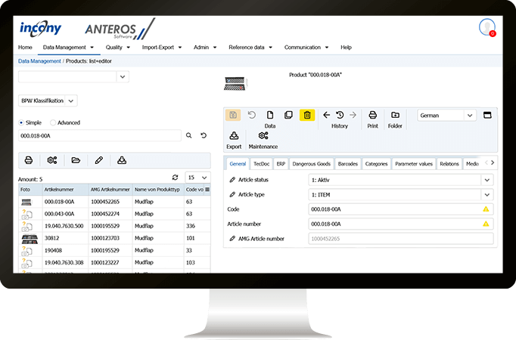Select row with Artikelnummer 30812
516x340 pixels.
pos(114,238)
